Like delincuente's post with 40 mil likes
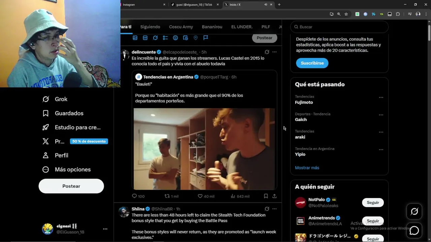Screen dimensions: 431x242 [x=206, y=196]
